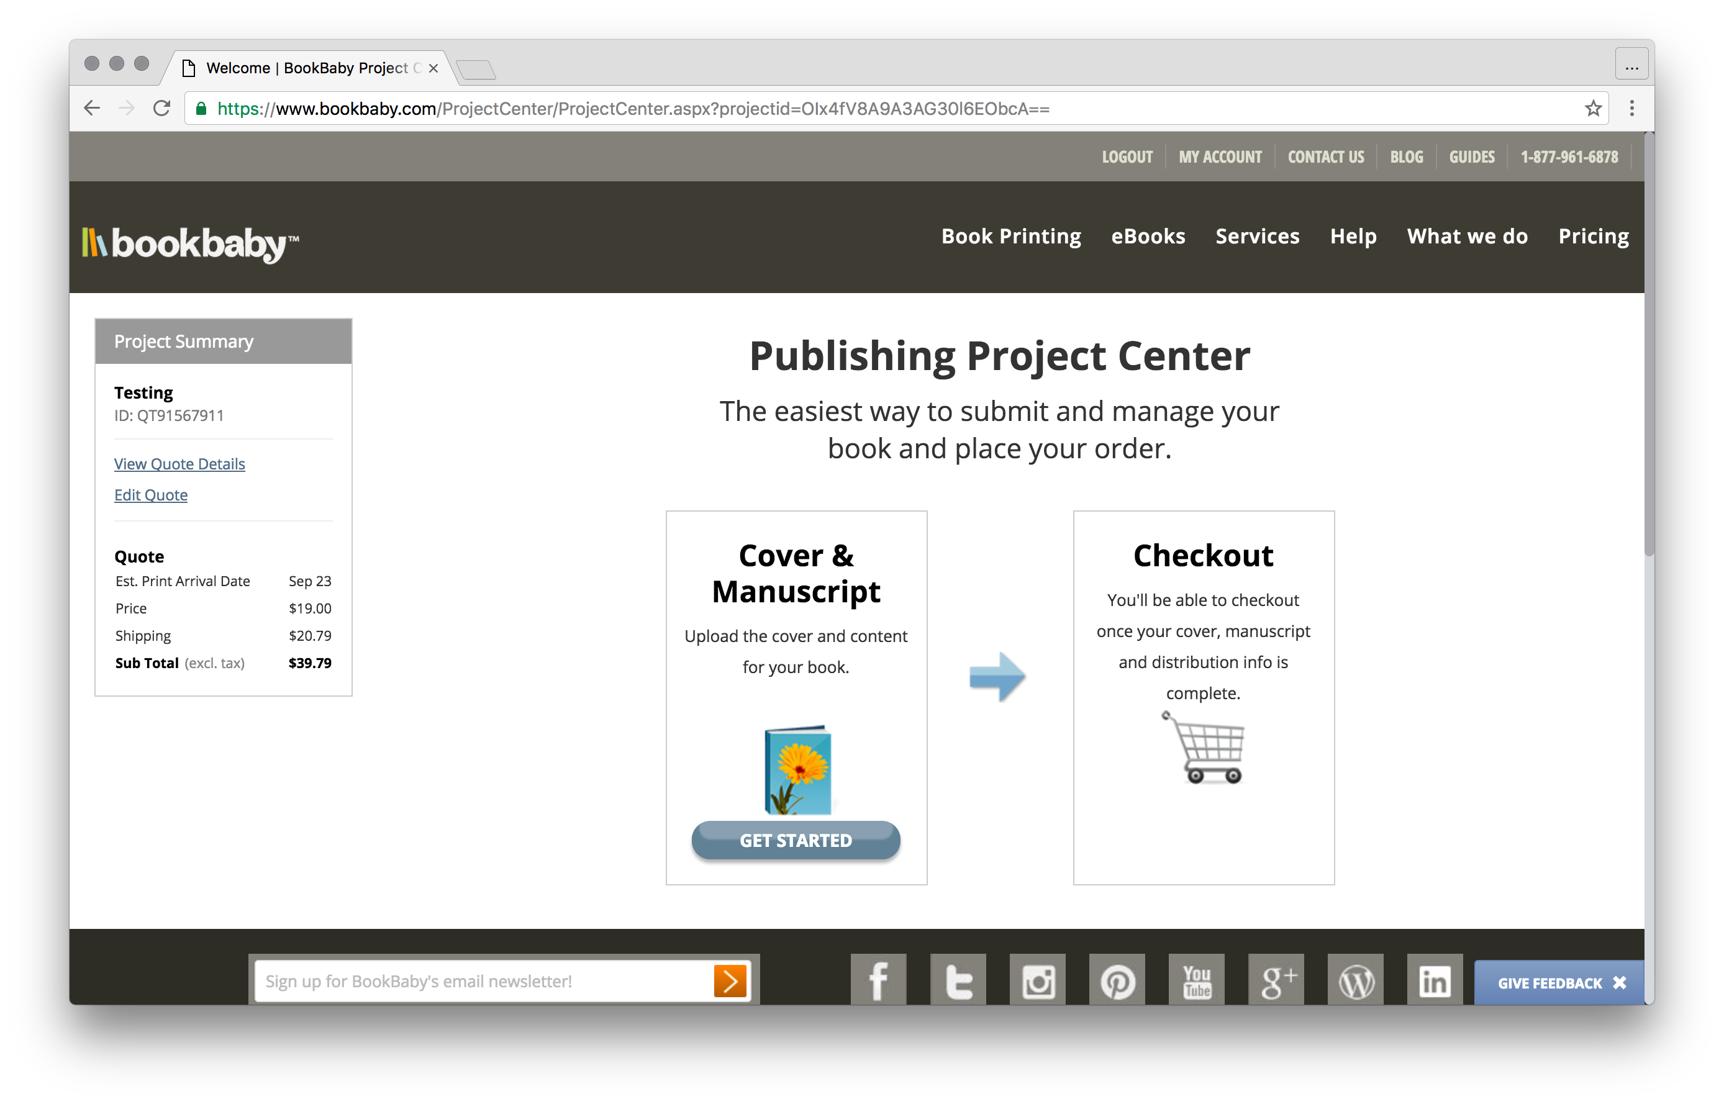The image size is (1724, 1104).
Task: Reload the page in the browser
Action: coord(162,108)
